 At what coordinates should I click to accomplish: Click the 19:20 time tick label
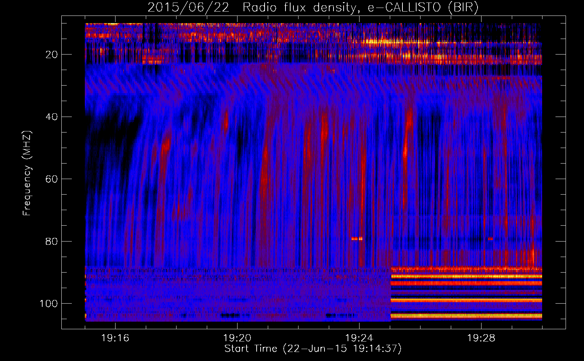(237, 338)
